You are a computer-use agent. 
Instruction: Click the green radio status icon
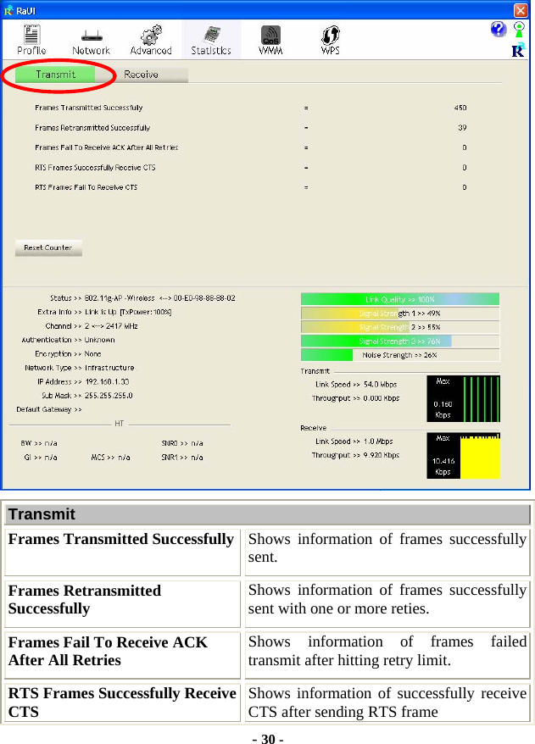(520, 30)
